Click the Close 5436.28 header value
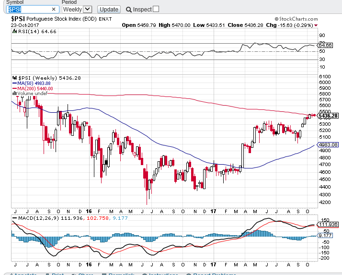Screen dimensions: 342x275 coord(246,25)
